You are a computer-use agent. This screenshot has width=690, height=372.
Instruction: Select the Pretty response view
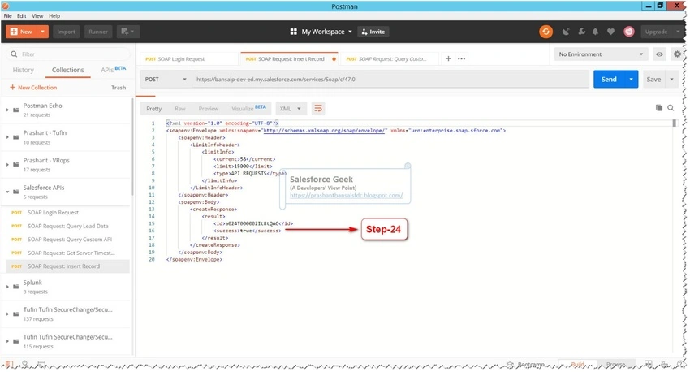(x=154, y=108)
